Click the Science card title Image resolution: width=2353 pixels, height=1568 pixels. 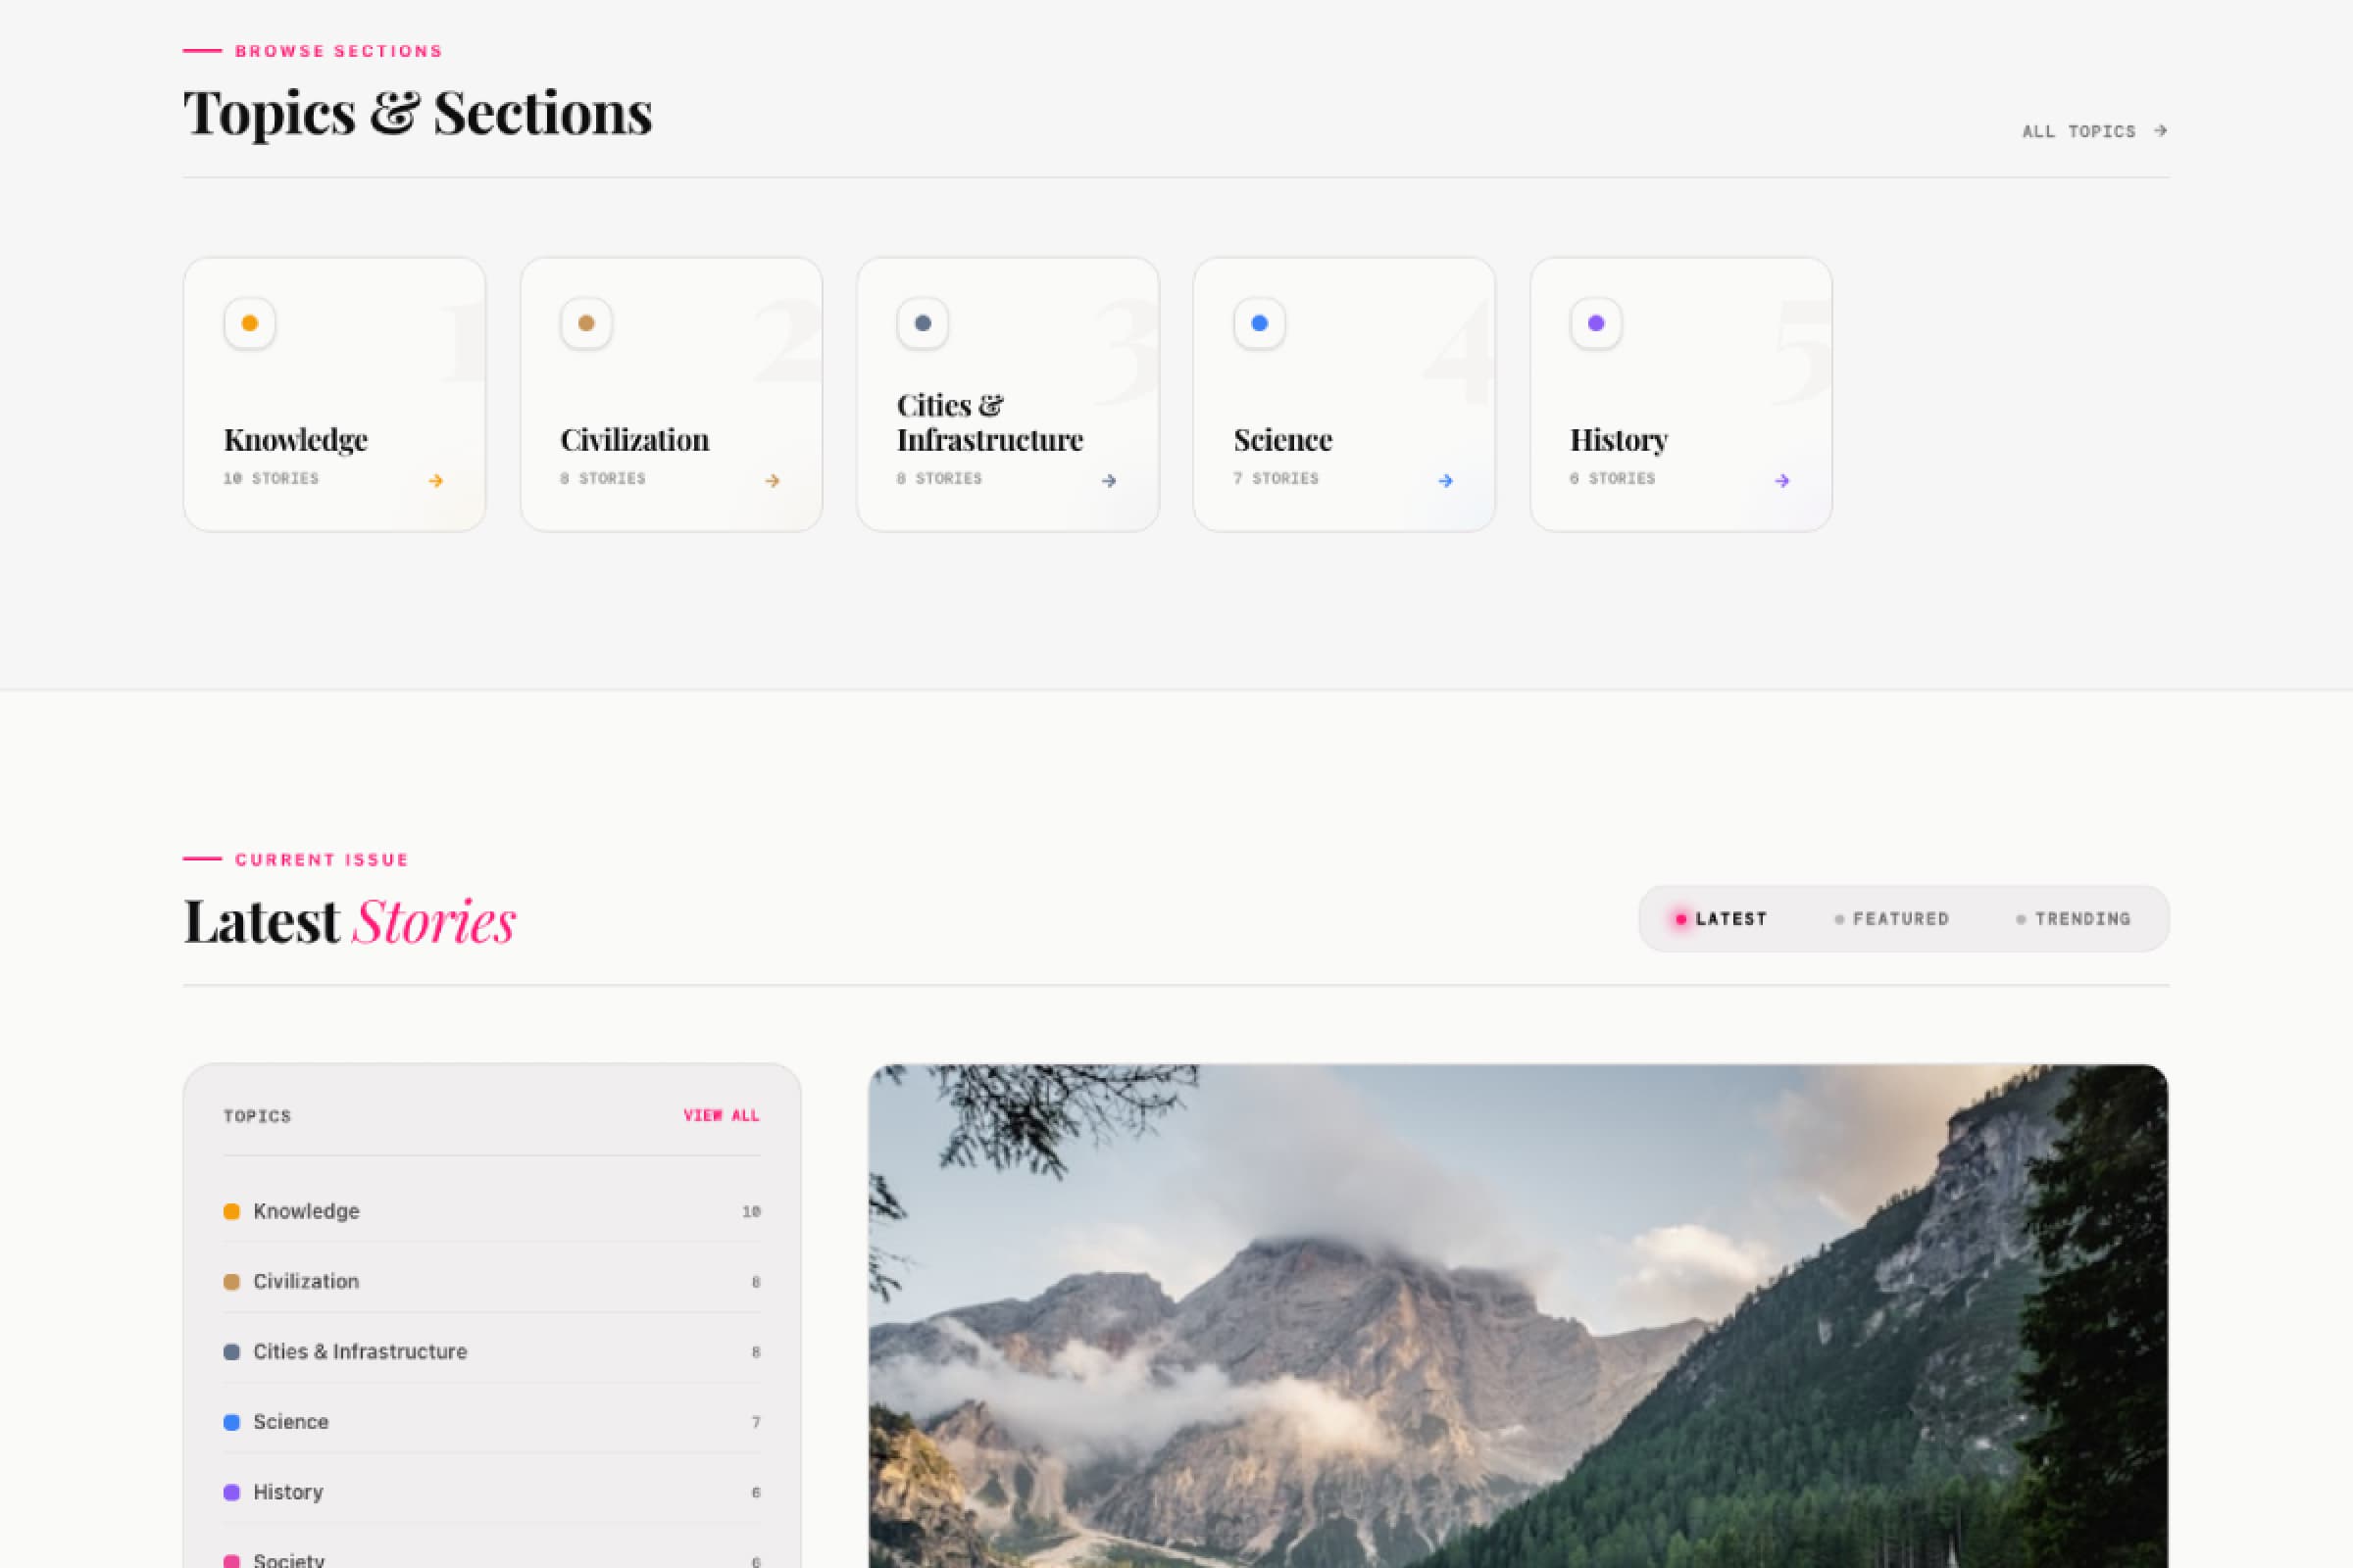coord(1282,440)
